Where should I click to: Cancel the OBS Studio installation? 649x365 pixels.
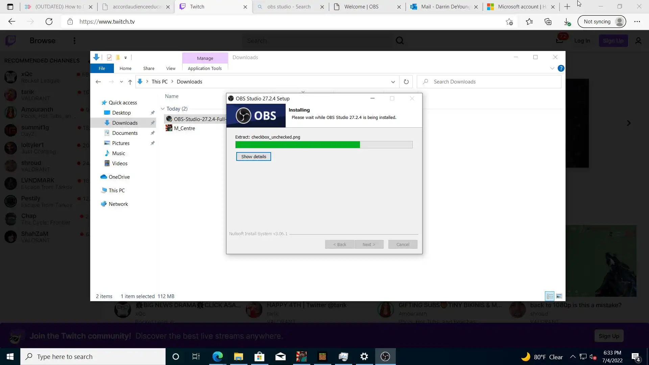tap(403, 244)
